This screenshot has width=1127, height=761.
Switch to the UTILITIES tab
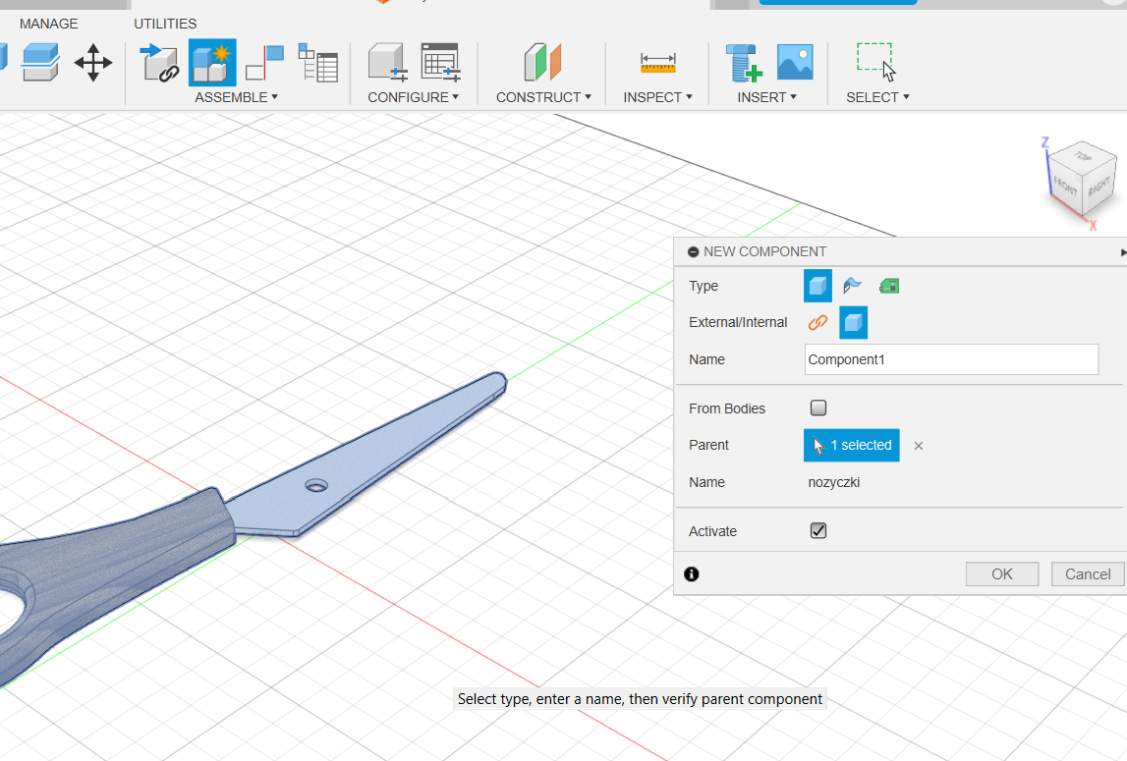pos(165,24)
